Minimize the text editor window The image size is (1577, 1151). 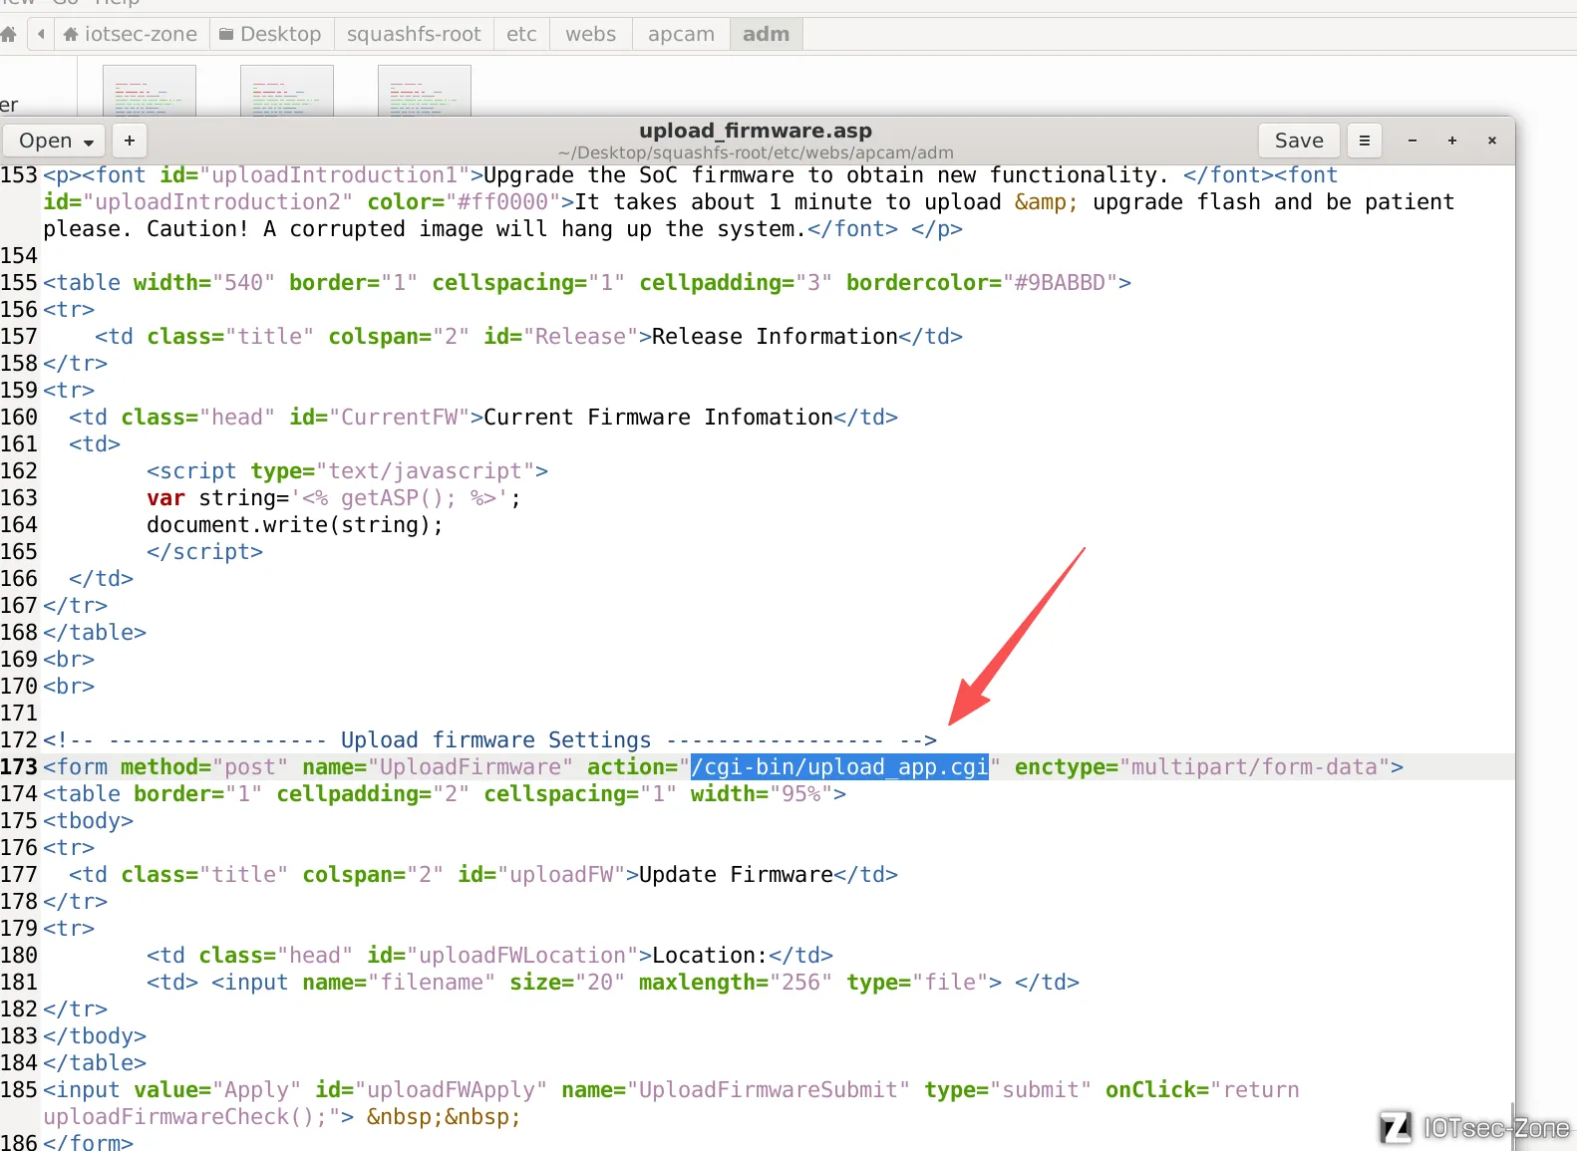coord(1413,141)
